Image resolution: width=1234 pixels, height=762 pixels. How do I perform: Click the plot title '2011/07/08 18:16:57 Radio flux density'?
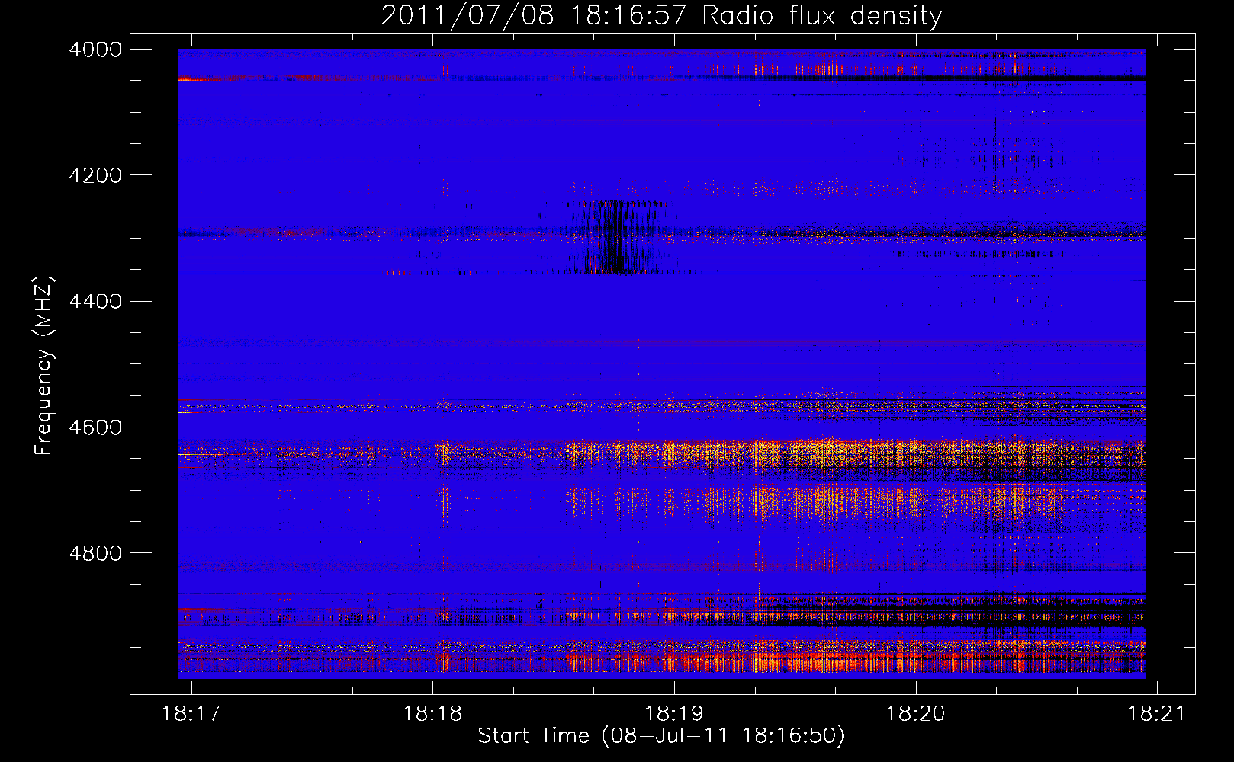coord(661,16)
